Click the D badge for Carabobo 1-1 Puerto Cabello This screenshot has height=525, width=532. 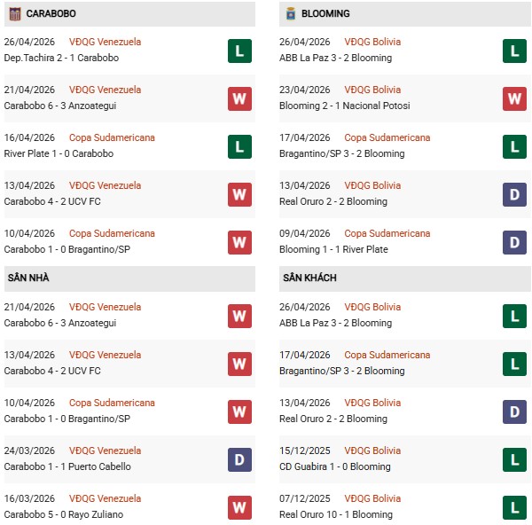tap(239, 459)
